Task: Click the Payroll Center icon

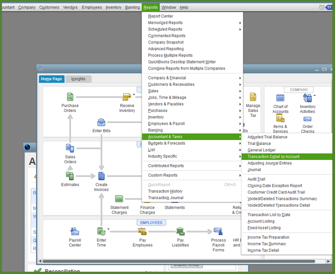Action: tap(75, 231)
